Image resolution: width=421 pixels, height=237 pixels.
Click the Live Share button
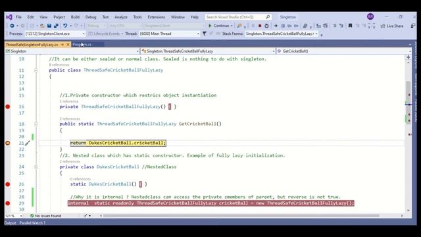coord(392,26)
